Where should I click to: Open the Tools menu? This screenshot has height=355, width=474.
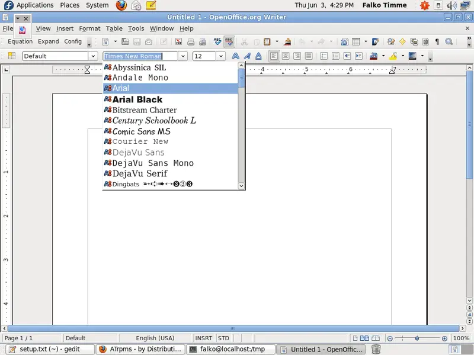(136, 28)
